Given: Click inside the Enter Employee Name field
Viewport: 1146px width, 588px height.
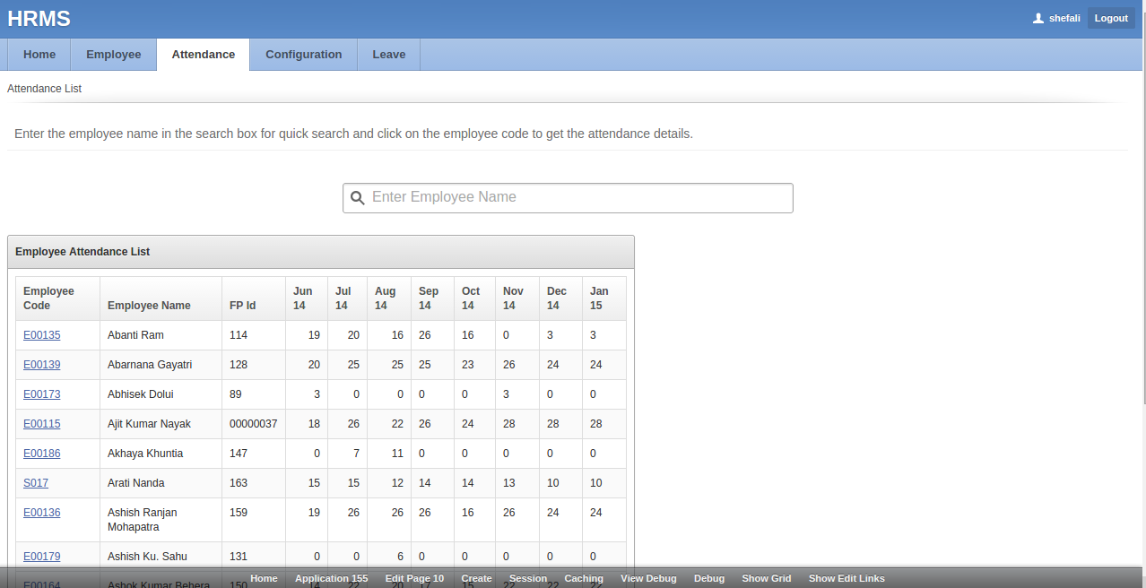Looking at the screenshot, I should [578, 198].
